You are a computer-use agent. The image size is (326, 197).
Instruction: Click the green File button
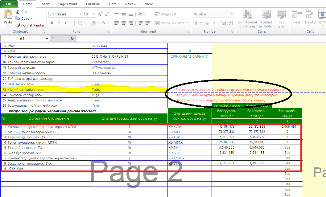click(x=9, y=4)
